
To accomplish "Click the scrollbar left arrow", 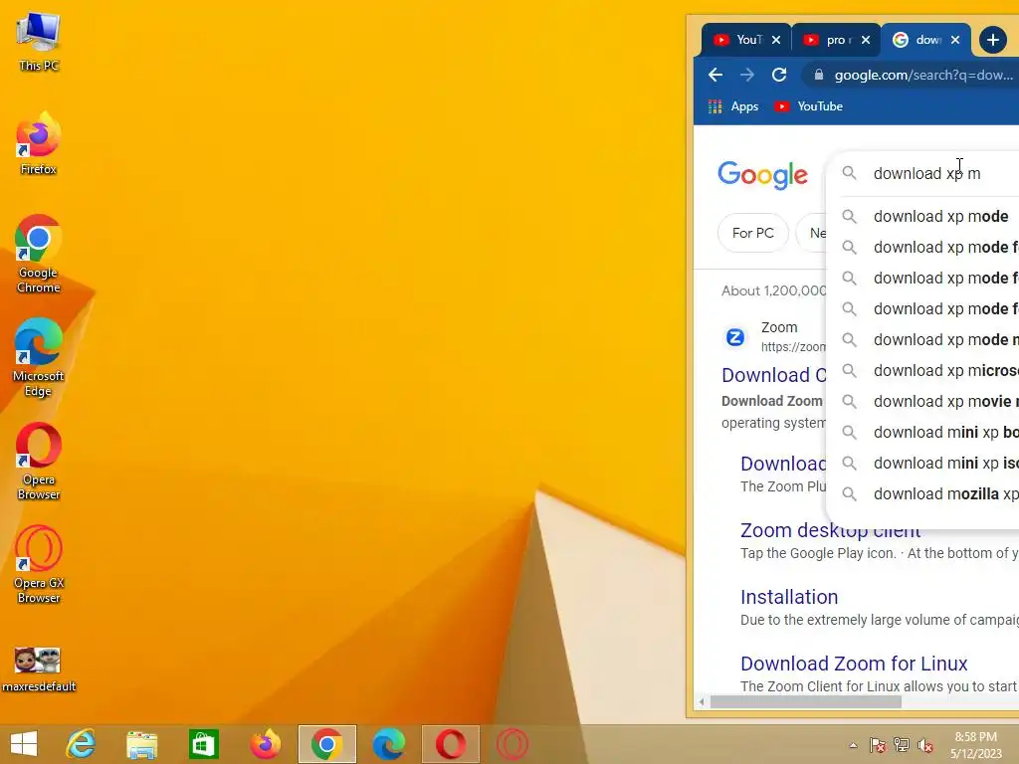I will point(702,701).
